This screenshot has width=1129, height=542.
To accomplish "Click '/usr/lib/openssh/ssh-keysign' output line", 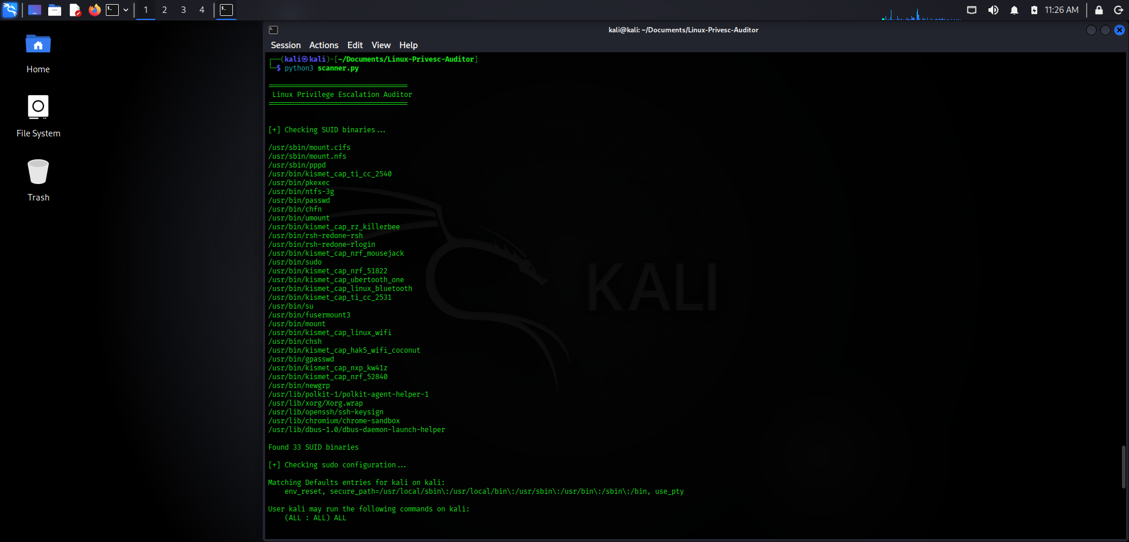I will [x=326, y=412].
